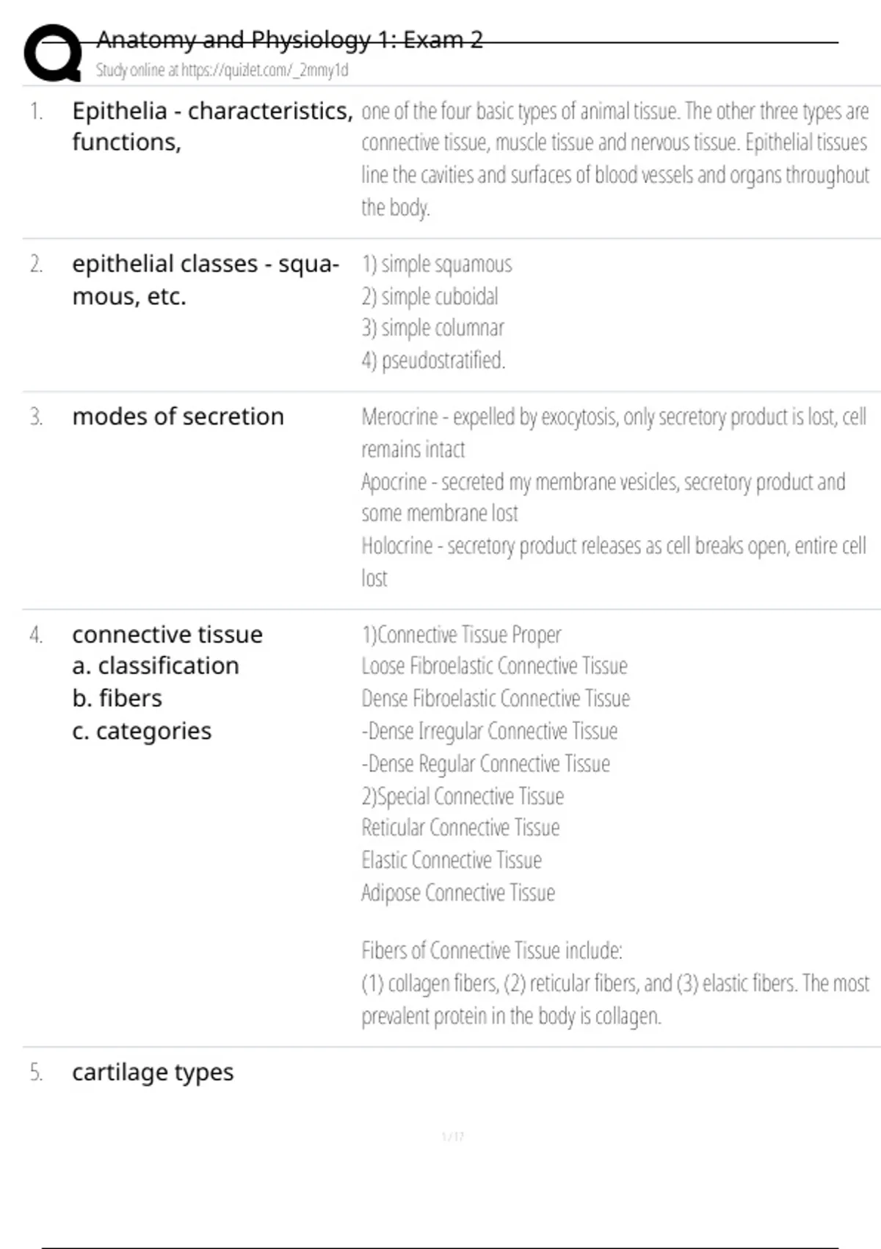Viewport: 881px width, 1249px height.
Task: Click the 'simple squamous' list entry
Action: 437,264
